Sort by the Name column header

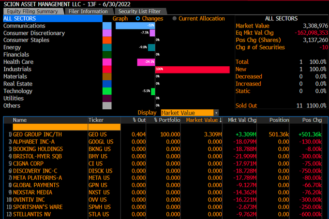coord(20,120)
